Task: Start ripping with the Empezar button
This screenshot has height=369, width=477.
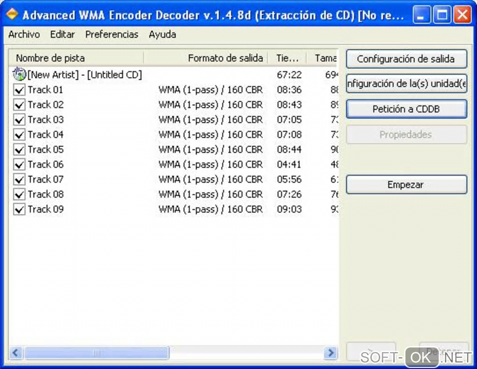Action: click(x=406, y=184)
